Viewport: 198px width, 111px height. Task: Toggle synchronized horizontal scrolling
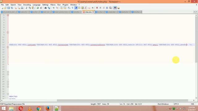(65, 8)
